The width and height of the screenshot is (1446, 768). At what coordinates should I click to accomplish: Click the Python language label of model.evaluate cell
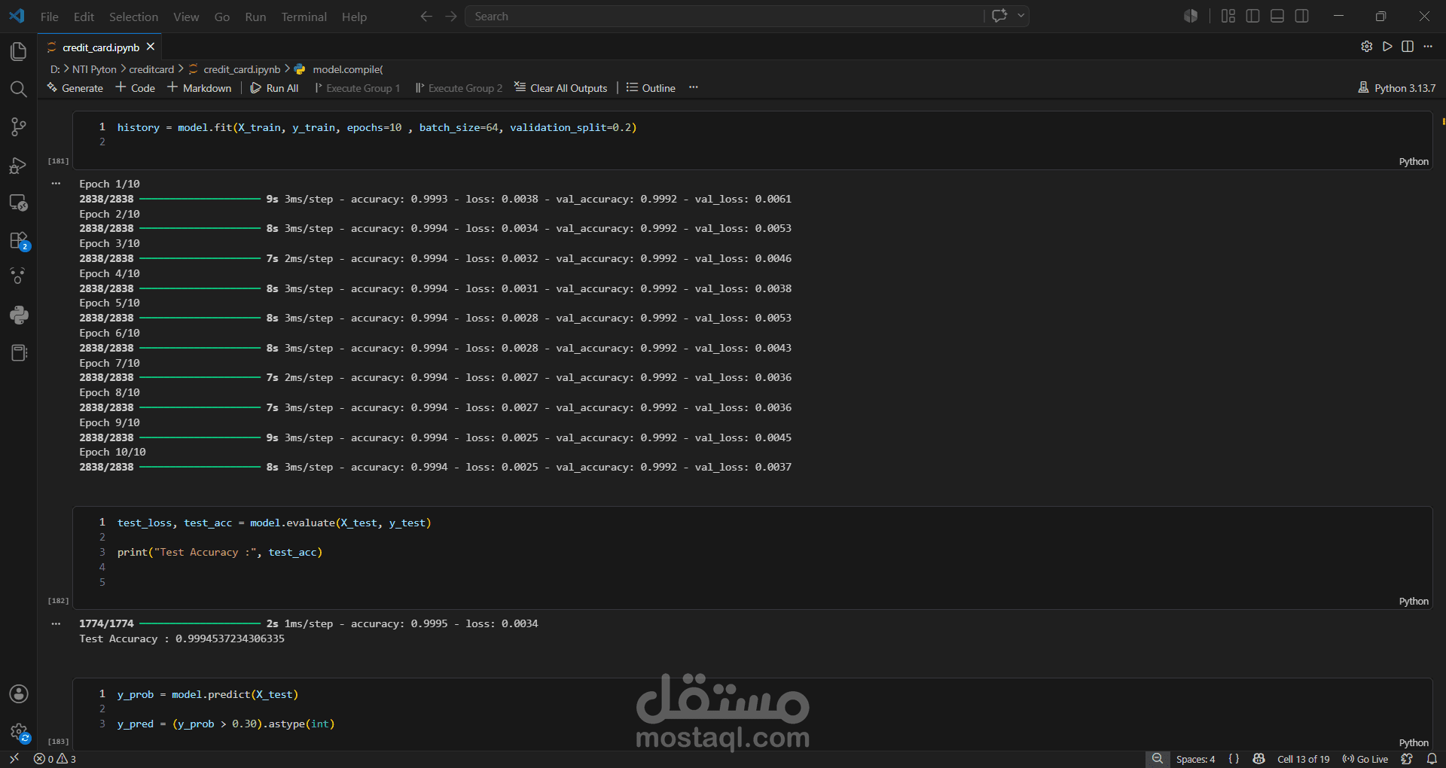click(1414, 601)
